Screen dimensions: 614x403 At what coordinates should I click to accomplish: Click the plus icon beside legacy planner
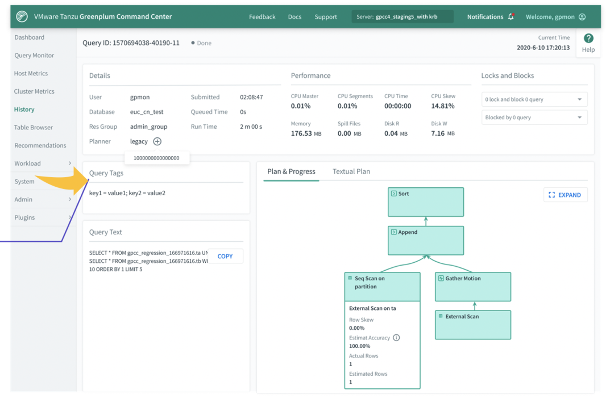tap(157, 141)
